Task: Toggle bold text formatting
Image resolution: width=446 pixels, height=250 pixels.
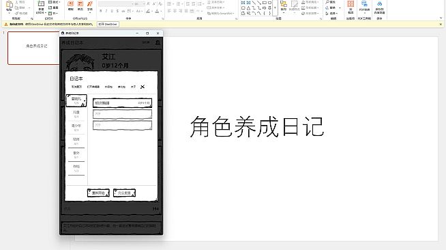Action: coord(101,11)
